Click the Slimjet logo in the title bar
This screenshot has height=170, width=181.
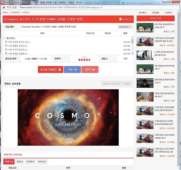(x=2, y=2)
